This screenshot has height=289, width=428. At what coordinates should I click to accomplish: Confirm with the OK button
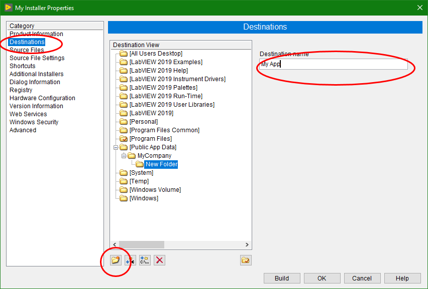click(322, 278)
